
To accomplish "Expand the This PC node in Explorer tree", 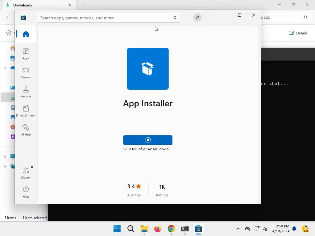I will (x=5, y=156).
